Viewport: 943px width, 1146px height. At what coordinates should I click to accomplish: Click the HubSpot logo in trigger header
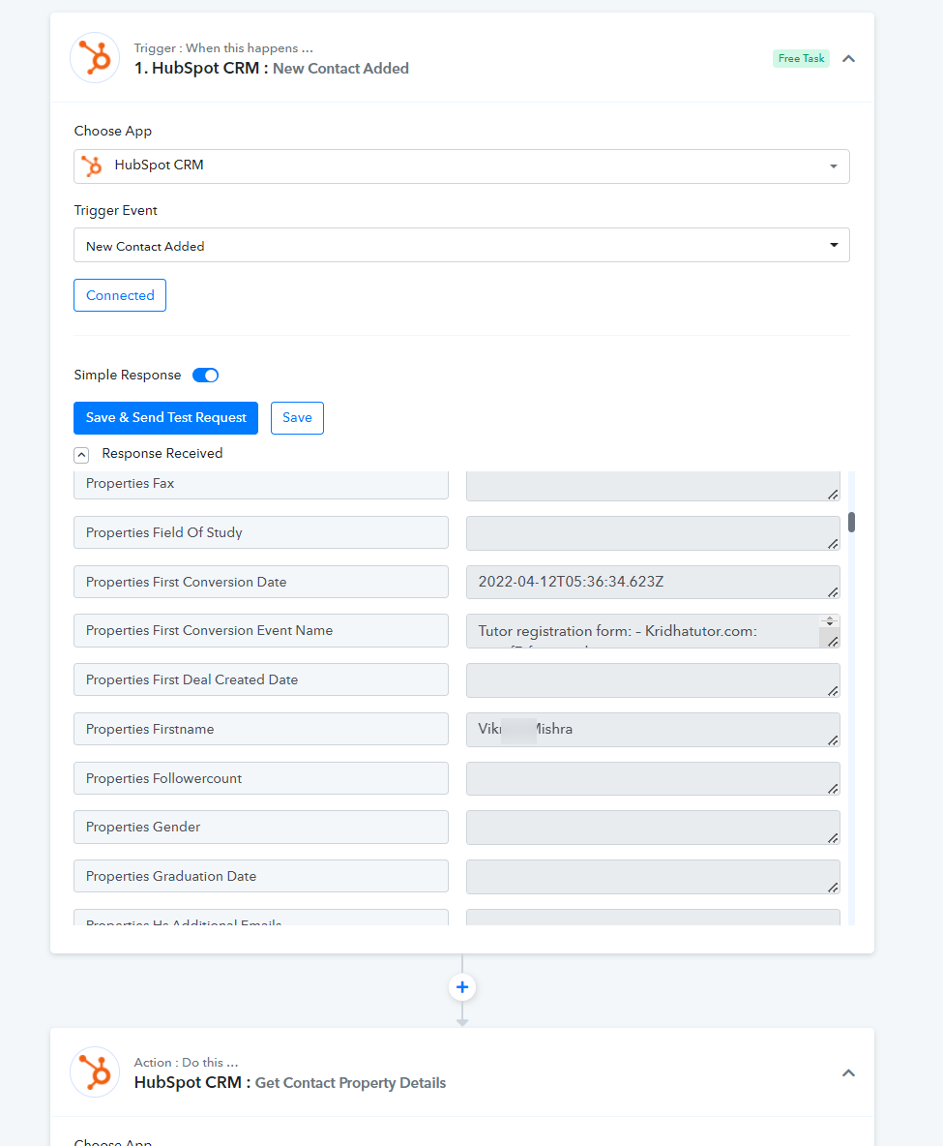click(95, 58)
